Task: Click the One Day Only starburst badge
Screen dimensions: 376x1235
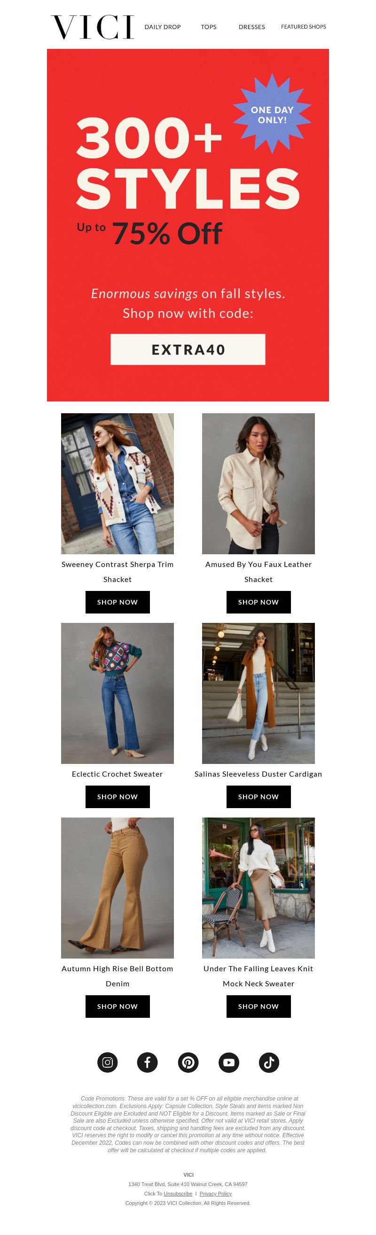Action: (272, 114)
